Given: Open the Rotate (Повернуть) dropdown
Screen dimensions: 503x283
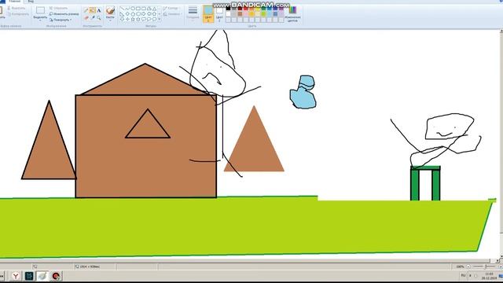Looking at the screenshot, I should point(60,20).
